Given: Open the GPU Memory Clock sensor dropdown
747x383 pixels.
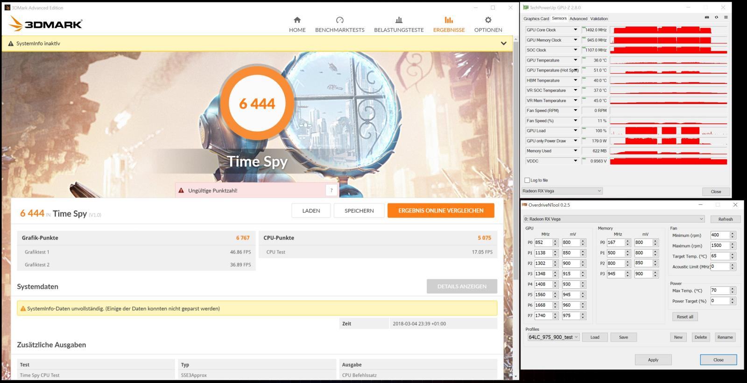Looking at the screenshot, I should click(x=575, y=40).
